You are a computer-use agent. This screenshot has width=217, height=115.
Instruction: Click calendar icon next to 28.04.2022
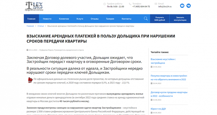coord(152,83)
